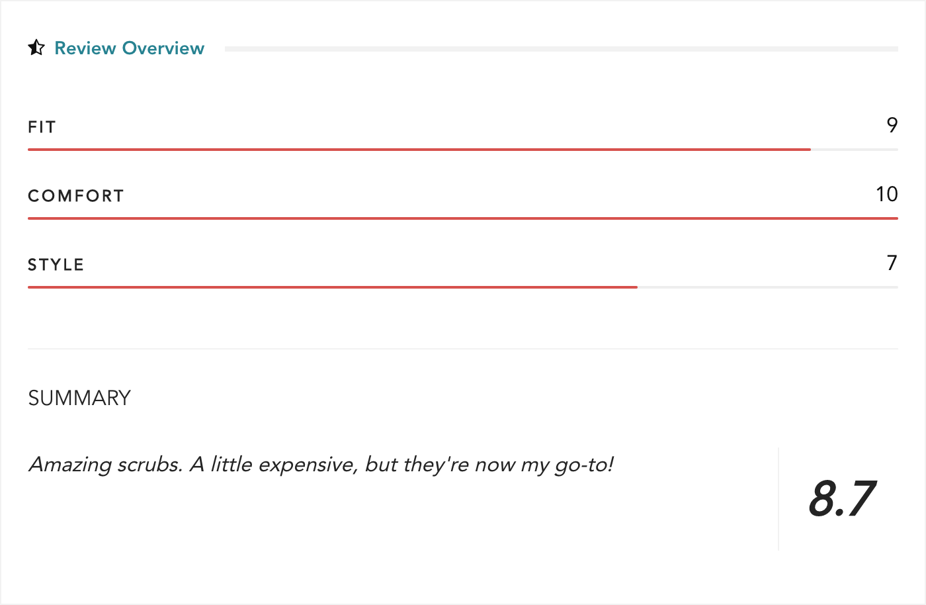926x605 pixels.
Task: Click the half-star icon beside Review Overview
Action: click(36, 48)
